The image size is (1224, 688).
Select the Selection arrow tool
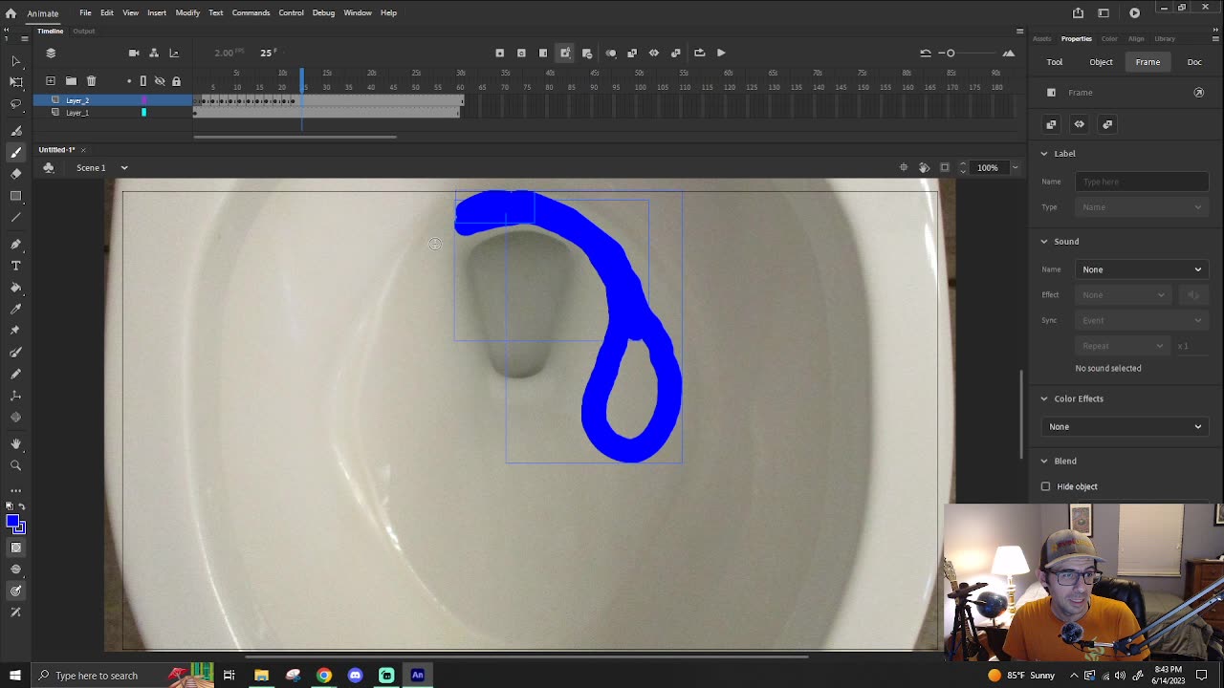tap(15, 61)
